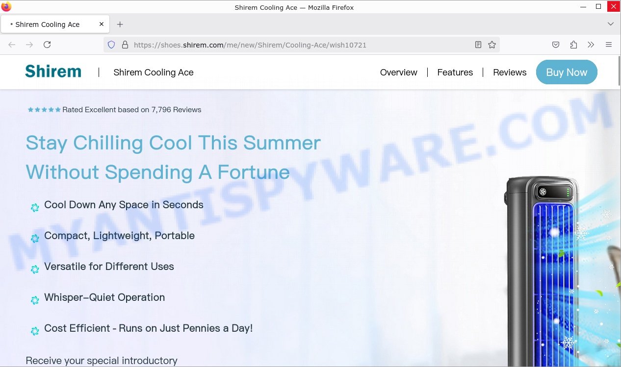Click 'Rated Excellent based on 7,796 Reviews' text
The image size is (621, 367).
pyautogui.click(x=132, y=110)
